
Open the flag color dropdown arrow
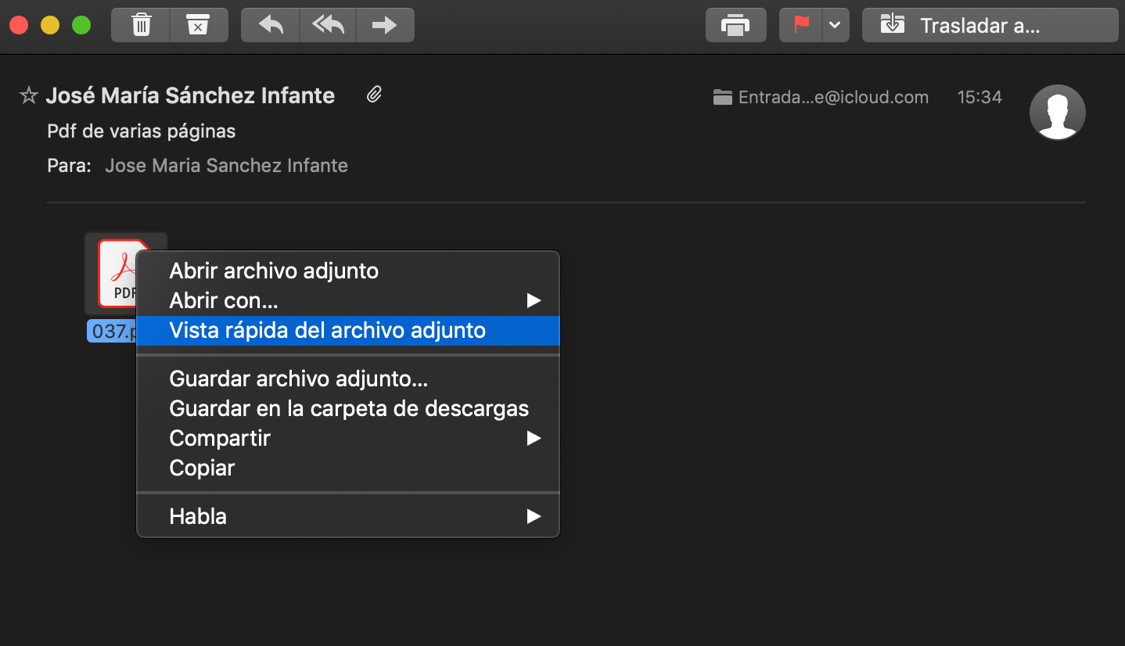point(836,25)
